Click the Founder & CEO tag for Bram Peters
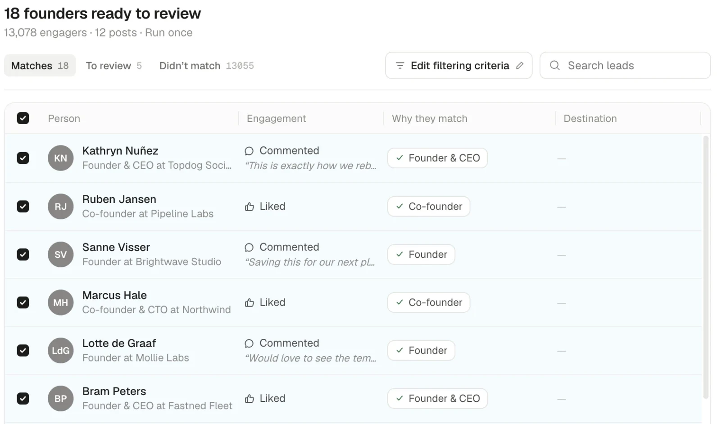 tap(438, 399)
